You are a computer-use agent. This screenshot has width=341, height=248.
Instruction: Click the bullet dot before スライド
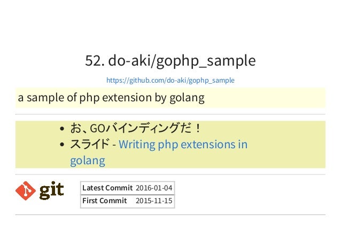click(x=62, y=145)
